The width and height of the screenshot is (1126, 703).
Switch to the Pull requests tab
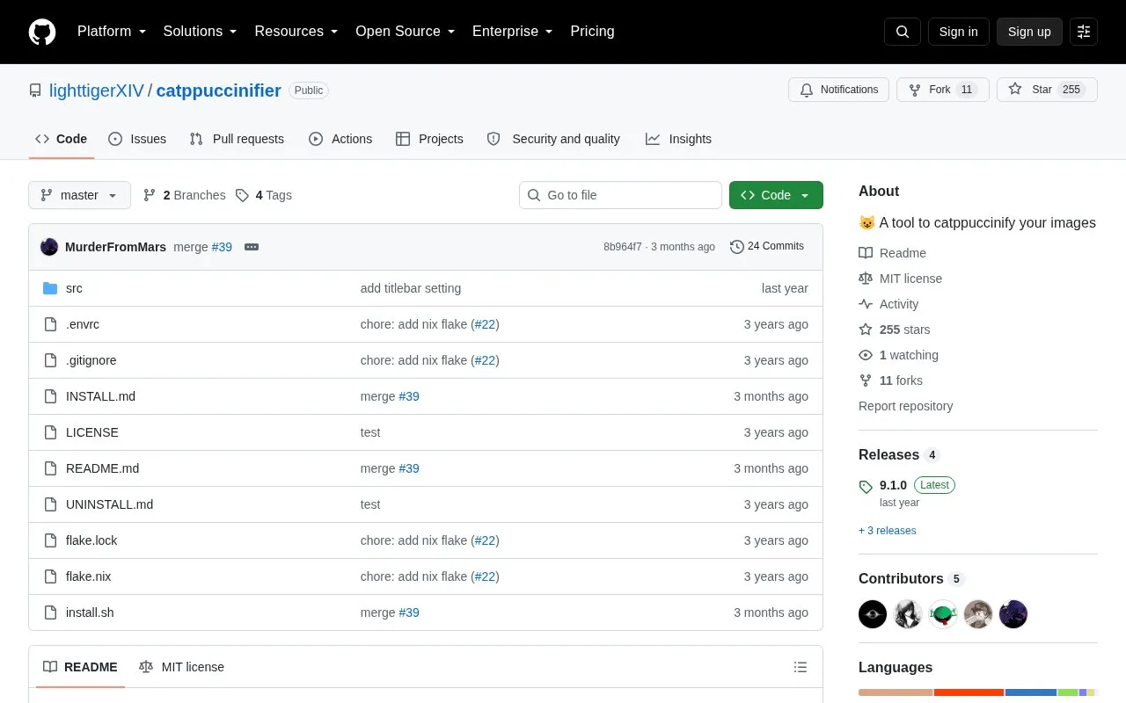pyautogui.click(x=237, y=139)
